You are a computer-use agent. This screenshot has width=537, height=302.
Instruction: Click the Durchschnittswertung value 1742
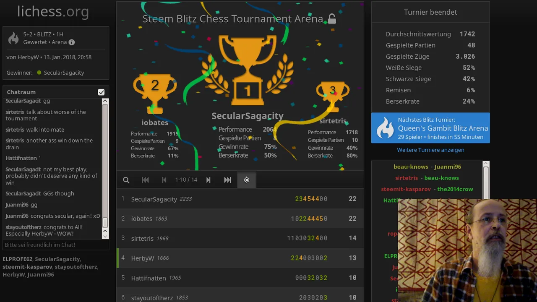[467, 34]
